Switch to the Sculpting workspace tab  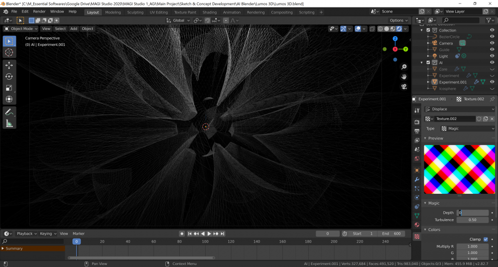(135, 12)
